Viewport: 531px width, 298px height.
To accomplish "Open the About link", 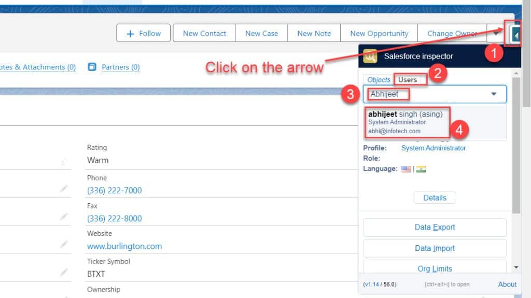I will click(x=507, y=285).
